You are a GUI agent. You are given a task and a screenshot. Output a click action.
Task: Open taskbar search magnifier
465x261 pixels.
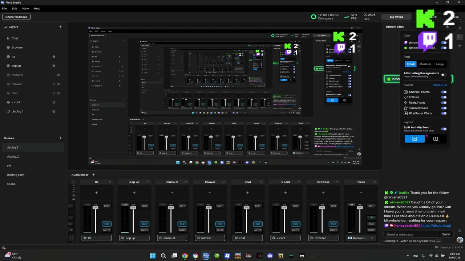click(x=163, y=256)
